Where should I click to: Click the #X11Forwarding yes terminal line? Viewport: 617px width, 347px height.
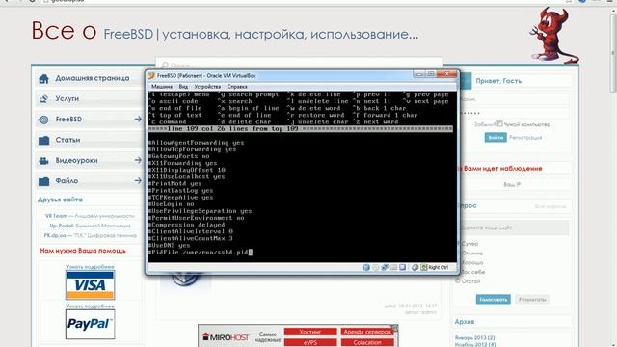tap(182, 163)
